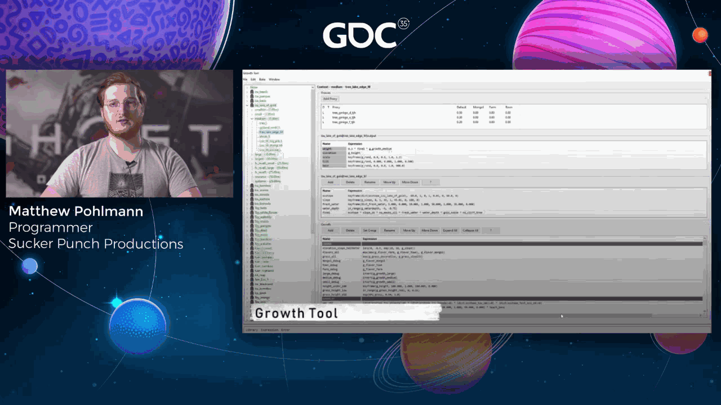
Task: Select the resource item in the tree
Action: point(267,177)
